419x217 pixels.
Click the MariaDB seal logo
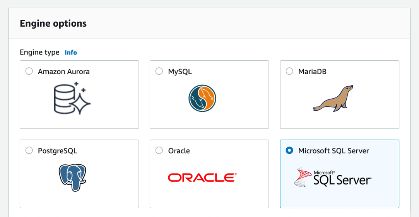point(333,99)
